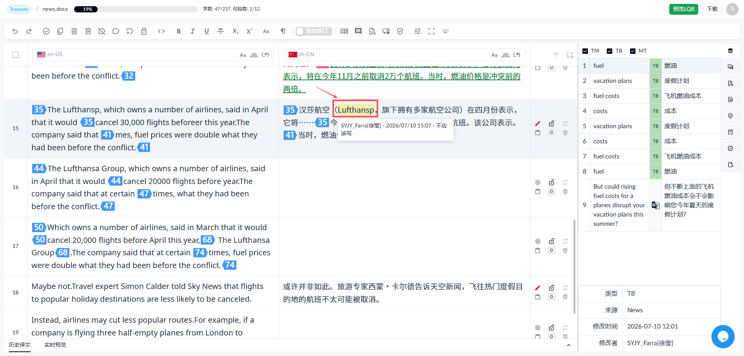Image resolution: width=744 pixels, height=356 pixels.
Task: Run QA check with shield icon
Action: [x=400, y=31]
